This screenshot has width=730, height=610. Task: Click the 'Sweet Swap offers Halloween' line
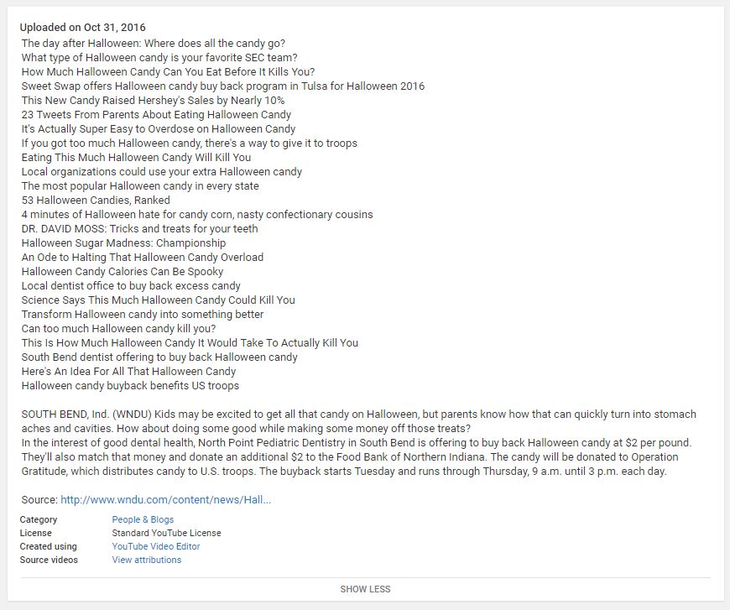[x=223, y=86]
